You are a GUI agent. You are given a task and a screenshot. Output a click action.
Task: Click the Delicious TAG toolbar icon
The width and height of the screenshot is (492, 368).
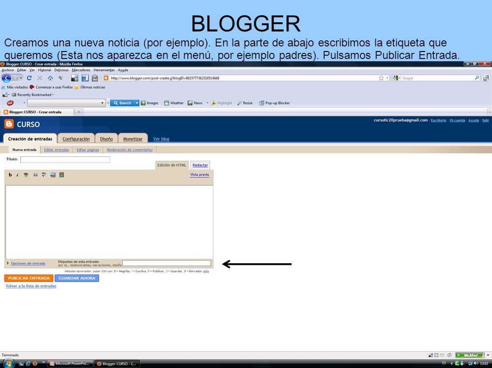click(95, 78)
